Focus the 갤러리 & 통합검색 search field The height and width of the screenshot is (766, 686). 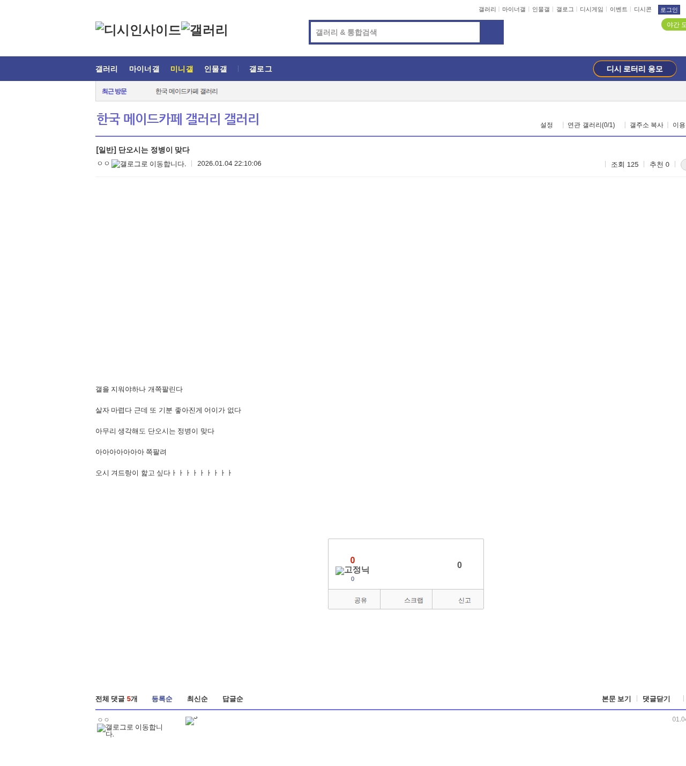coord(395,32)
